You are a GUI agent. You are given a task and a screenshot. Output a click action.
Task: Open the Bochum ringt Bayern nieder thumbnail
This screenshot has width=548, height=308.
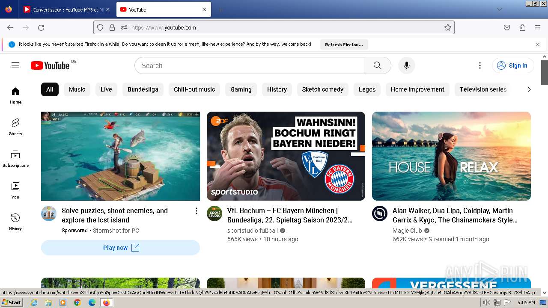pyautogui.click(x=286, y=156)
